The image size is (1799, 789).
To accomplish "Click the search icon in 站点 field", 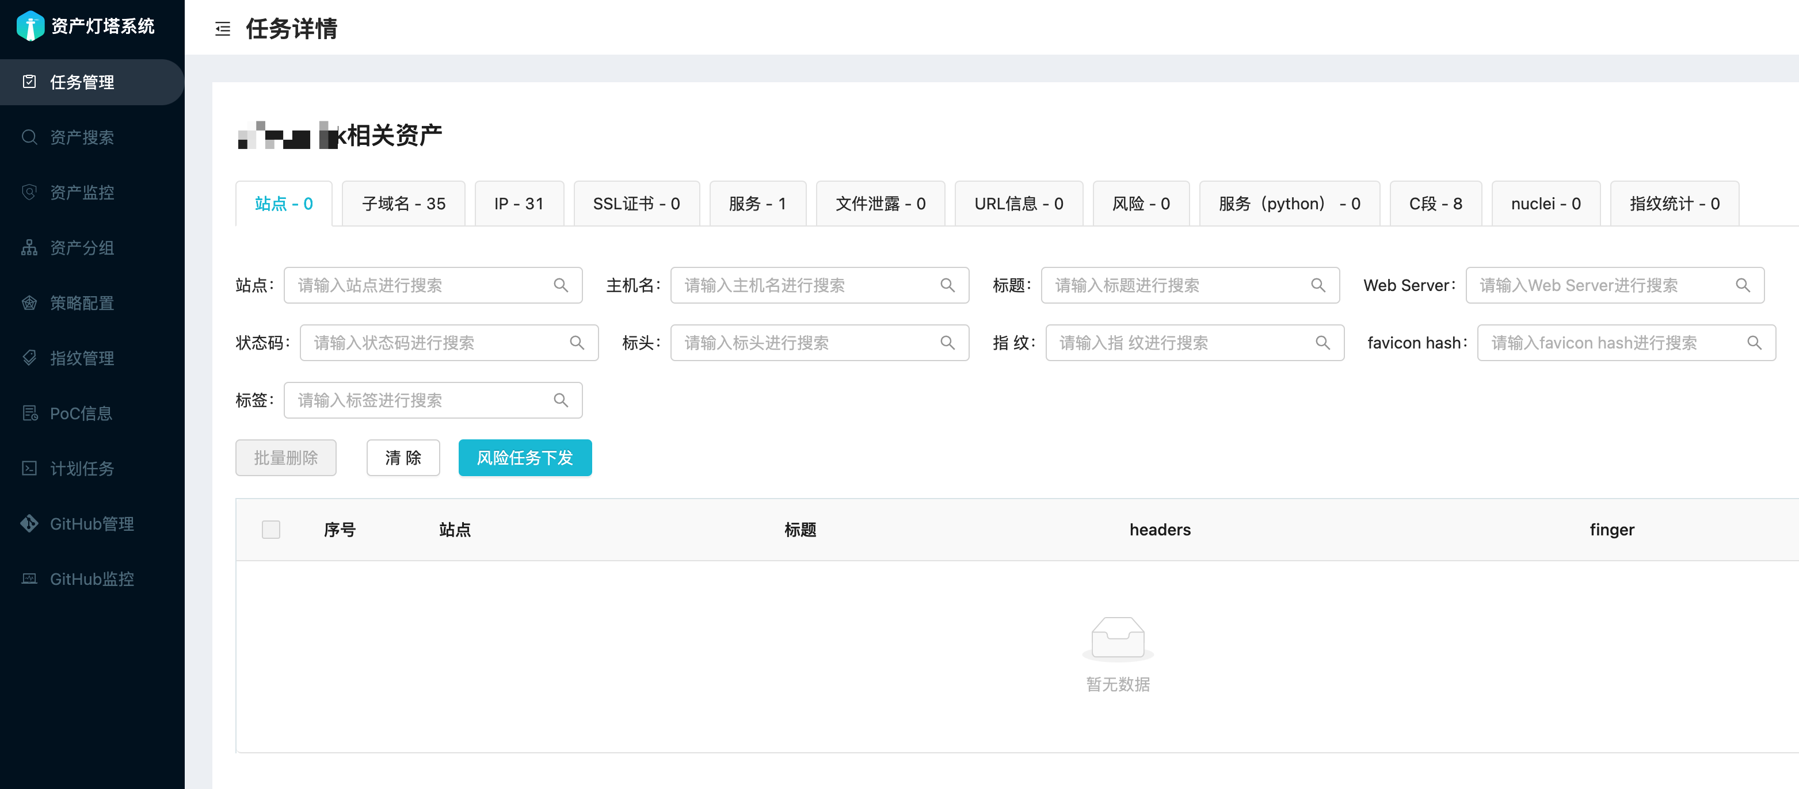I will (x=561, y=285).
